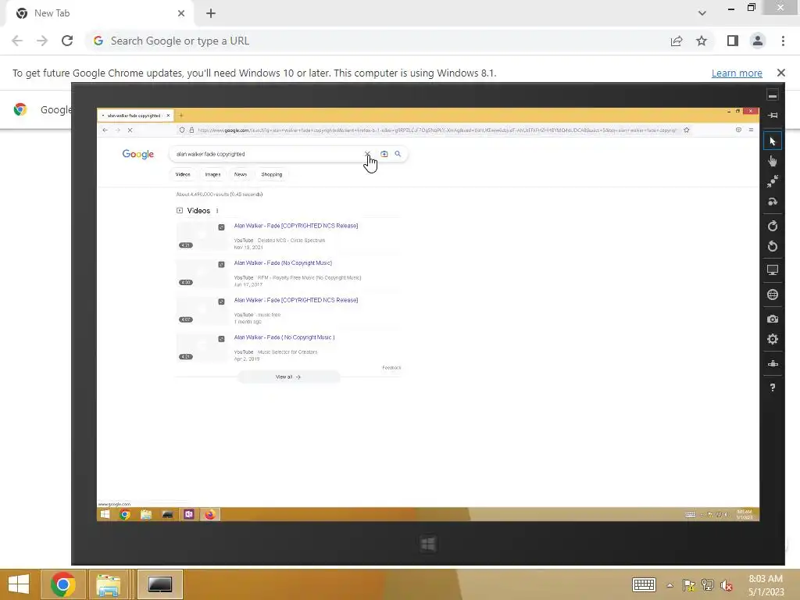
Task: Bookmark this tab with Chrome star
Action: coord(702,41)
